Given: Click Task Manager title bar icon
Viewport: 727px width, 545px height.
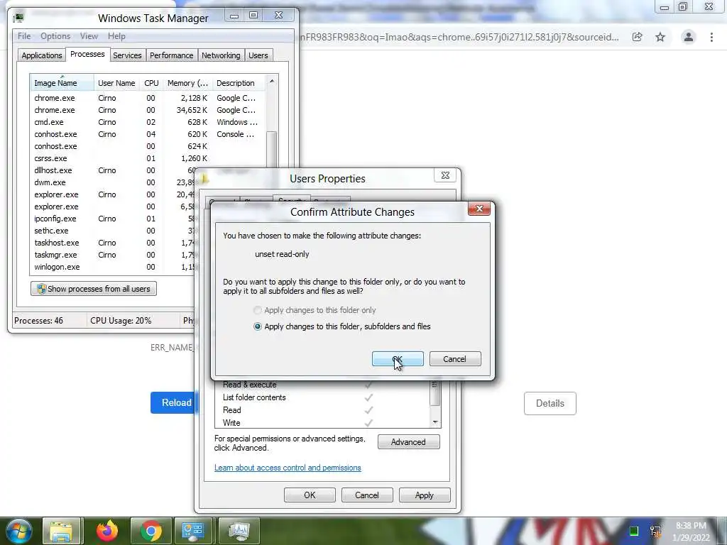Looking at the screenshot, I should pos(19,18).
